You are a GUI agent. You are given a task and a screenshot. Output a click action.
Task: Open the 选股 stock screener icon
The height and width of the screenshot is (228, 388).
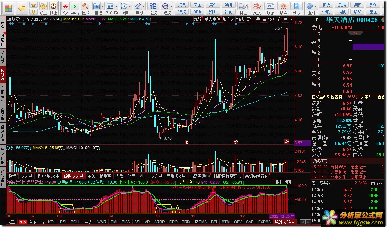tap(165, 6)
